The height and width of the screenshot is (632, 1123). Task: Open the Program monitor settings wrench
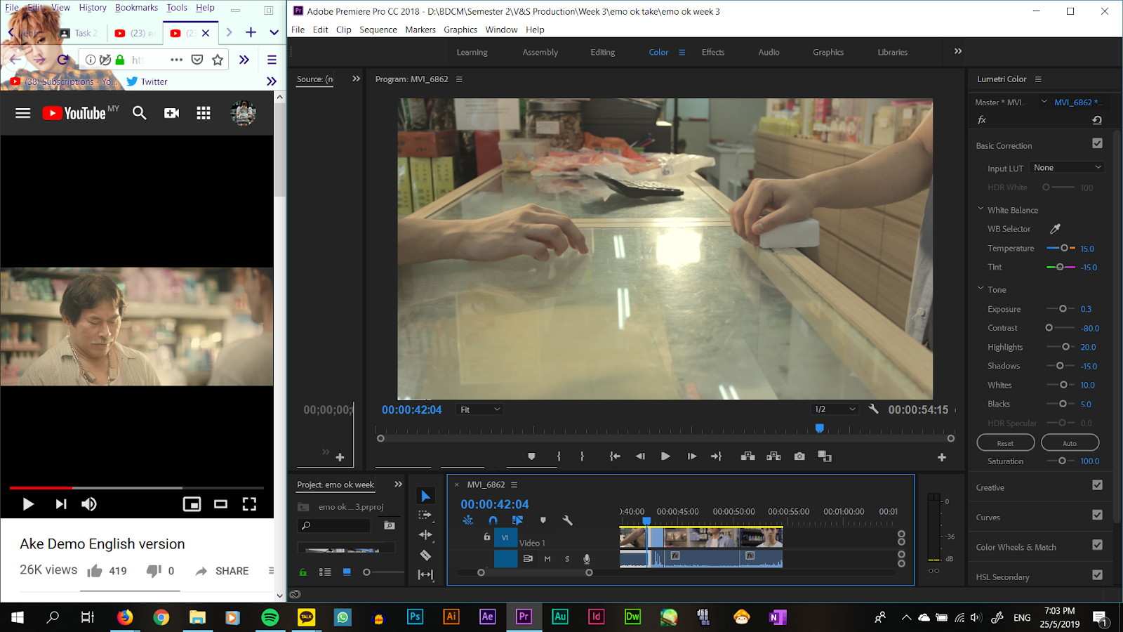(x=874, y=409)
